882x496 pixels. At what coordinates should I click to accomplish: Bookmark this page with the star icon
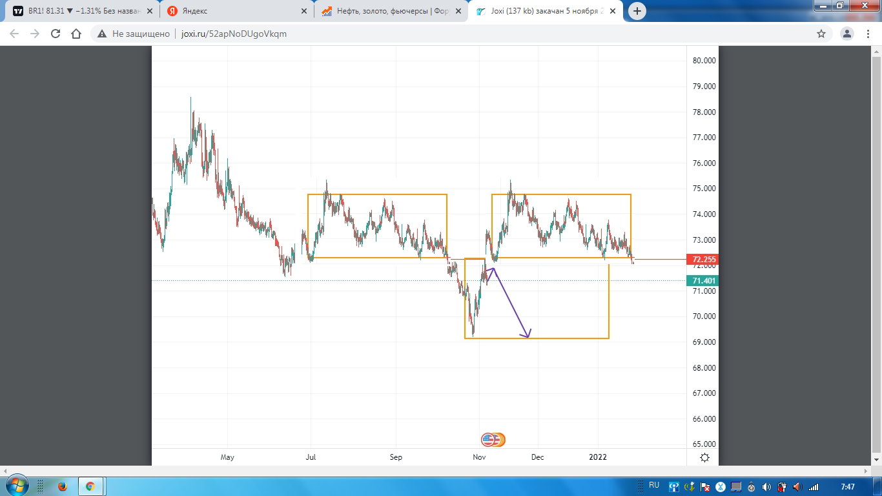pyautogui.click(x=821, y=34)
